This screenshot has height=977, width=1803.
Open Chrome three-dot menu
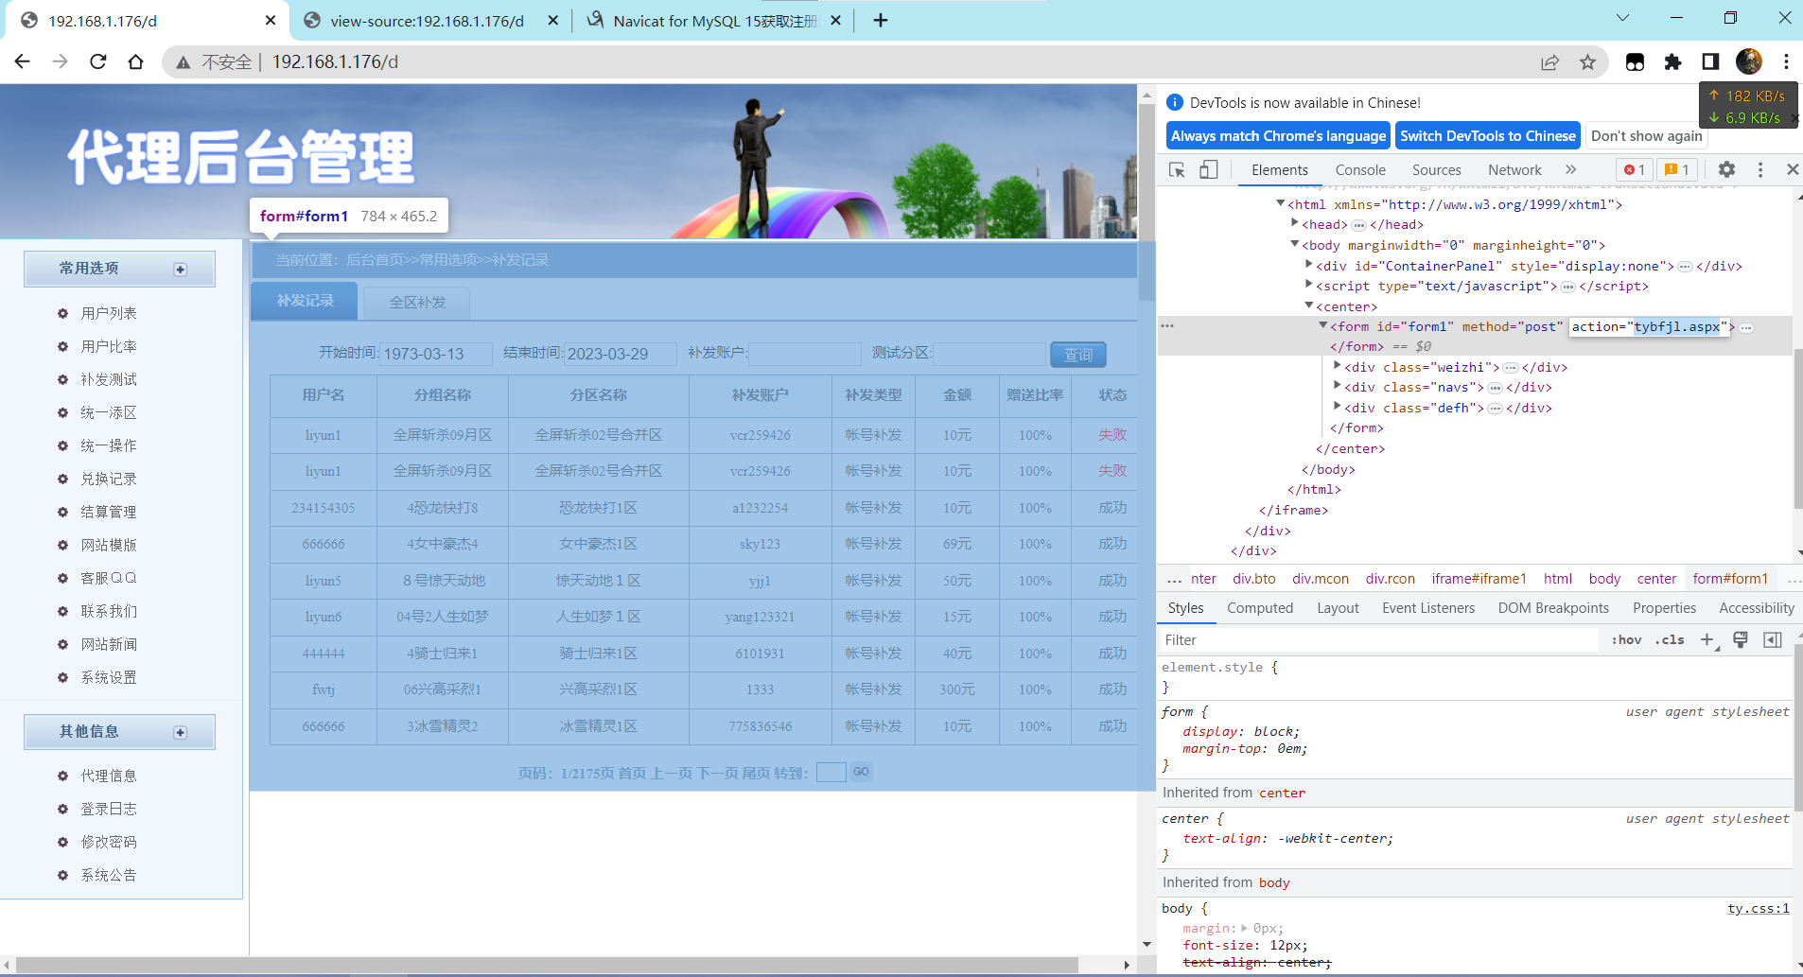[1786, 62]
